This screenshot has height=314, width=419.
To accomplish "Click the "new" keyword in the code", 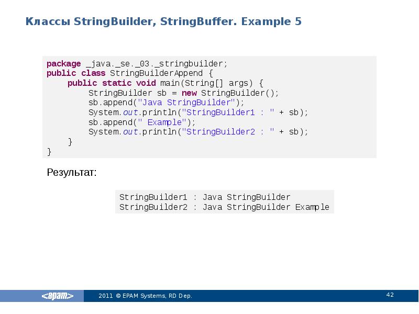I will 189,93.
